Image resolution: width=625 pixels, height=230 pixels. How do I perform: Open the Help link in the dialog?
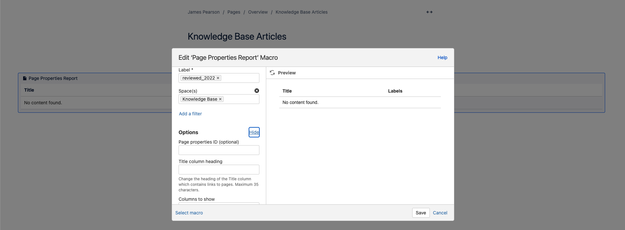pos(442,57)
